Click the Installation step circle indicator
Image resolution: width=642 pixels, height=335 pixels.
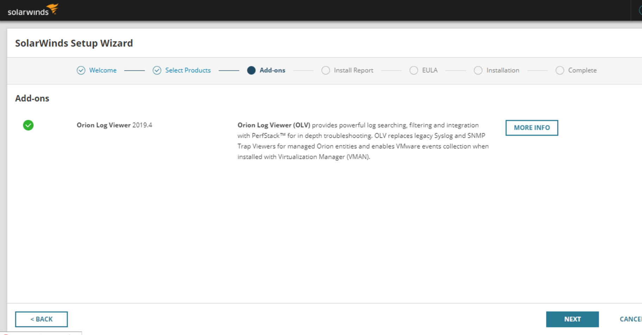[x=478, y=70]
